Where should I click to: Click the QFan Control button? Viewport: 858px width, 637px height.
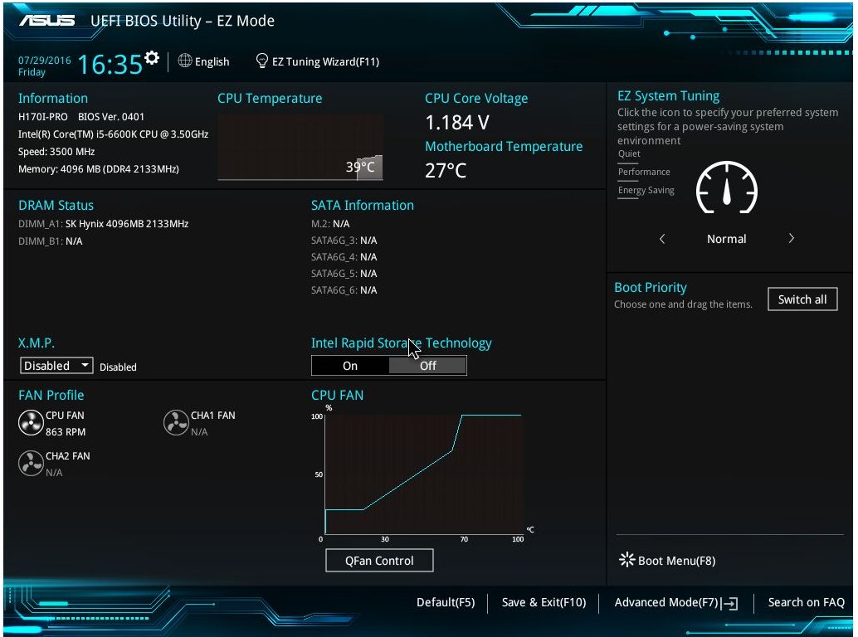(x=379, y=561)
